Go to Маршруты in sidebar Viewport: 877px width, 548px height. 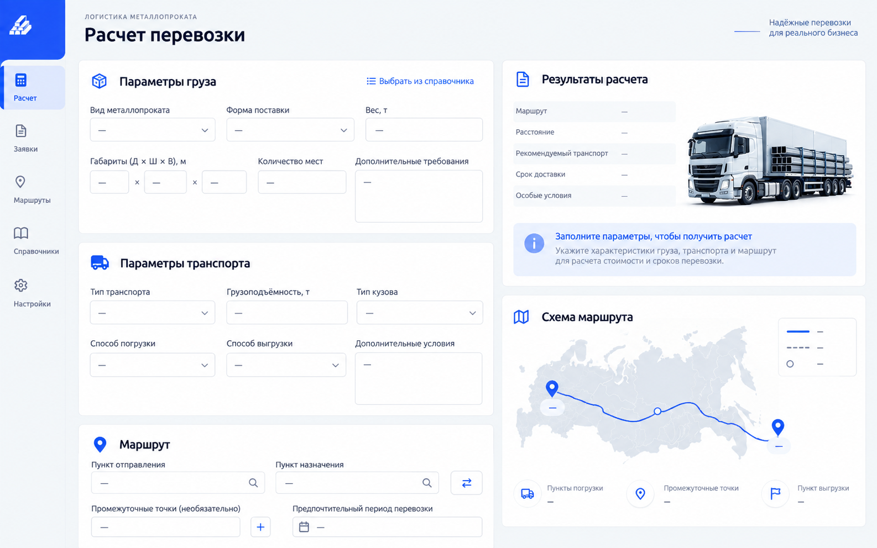coord(32,190)
